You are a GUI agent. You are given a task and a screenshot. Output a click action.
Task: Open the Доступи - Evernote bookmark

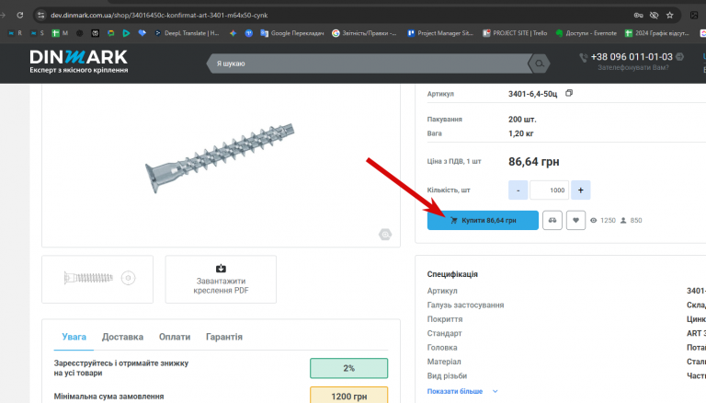pyautogui.click(x=586, y=33)
